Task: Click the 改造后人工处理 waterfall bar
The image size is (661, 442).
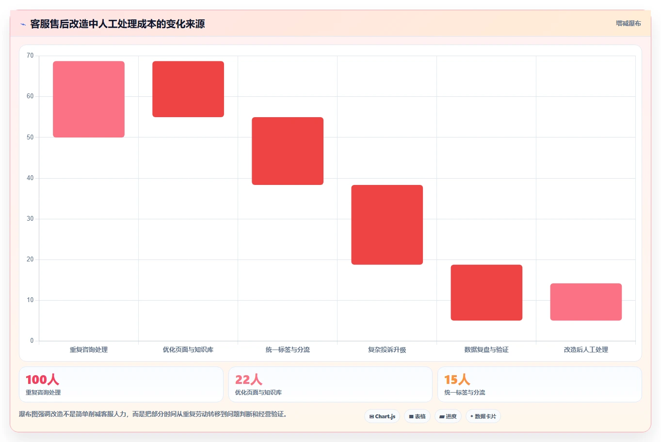Action: (x=586, y=302)
